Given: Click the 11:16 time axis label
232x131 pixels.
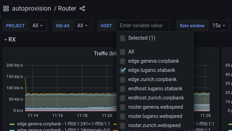Looking at the screenshot, I should click(58, 115).
